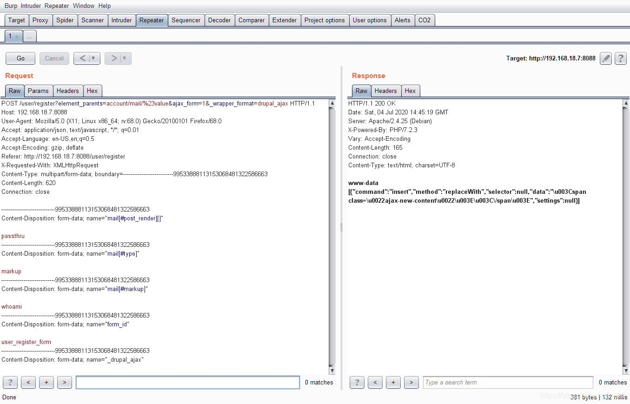Open the Intruder menu
Viewport: 630px width, 404px height.
(x=31, y=6)
